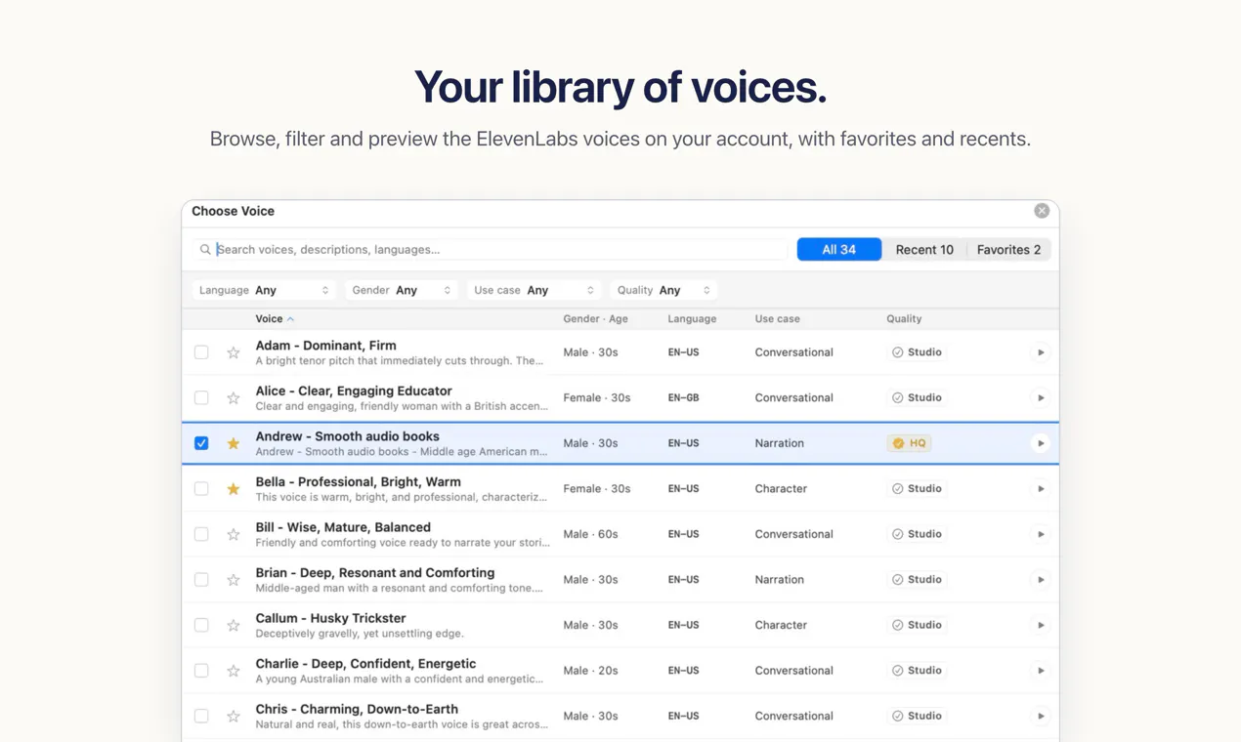Star the Bill voice
This screenshot has height=742, width=1241.
(x=234, y=534)
